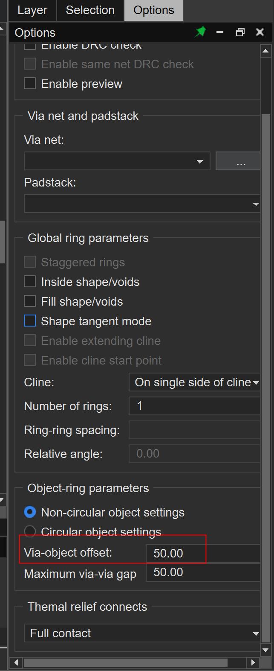Open the Cline side dropdown
Viewport: 274px width, 671px height.
[256, 382]
